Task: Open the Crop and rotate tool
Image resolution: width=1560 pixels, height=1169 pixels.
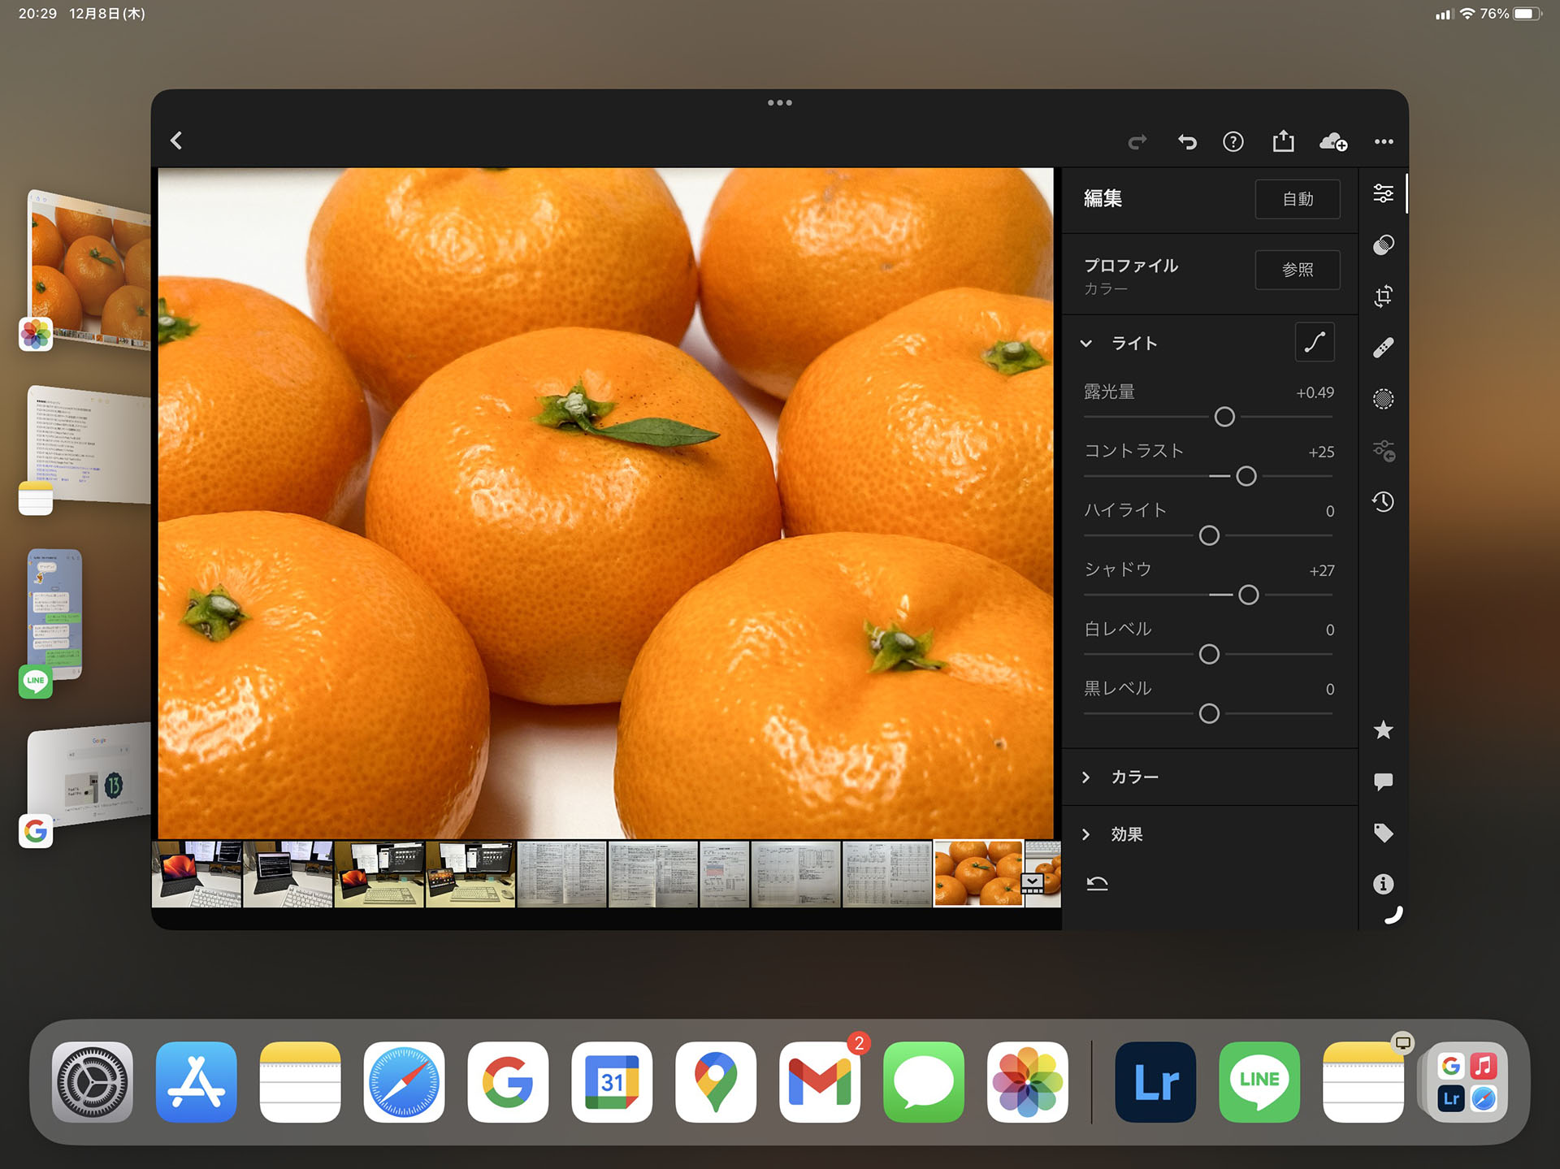Action: [1383, 296]
